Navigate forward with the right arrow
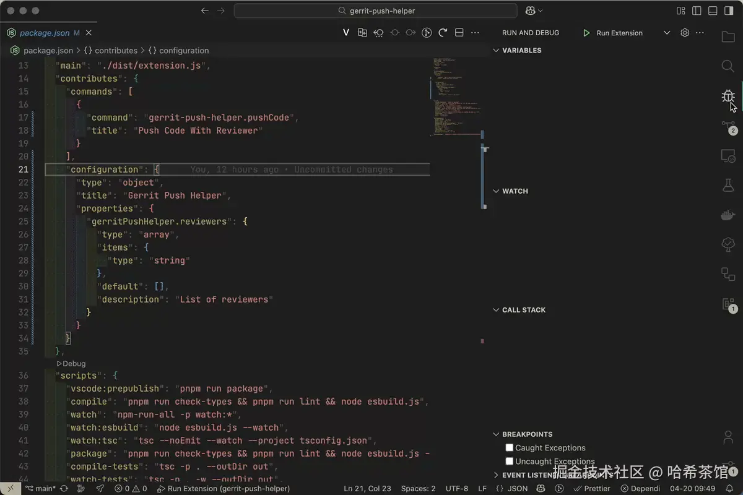This screenshot has height=495, width=743. [221, 11]
